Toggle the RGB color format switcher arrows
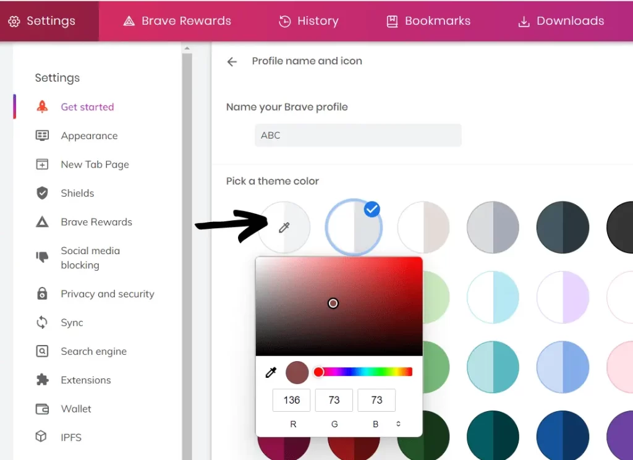The height and width of the screenshot is (460, 633). pos(398,424)
